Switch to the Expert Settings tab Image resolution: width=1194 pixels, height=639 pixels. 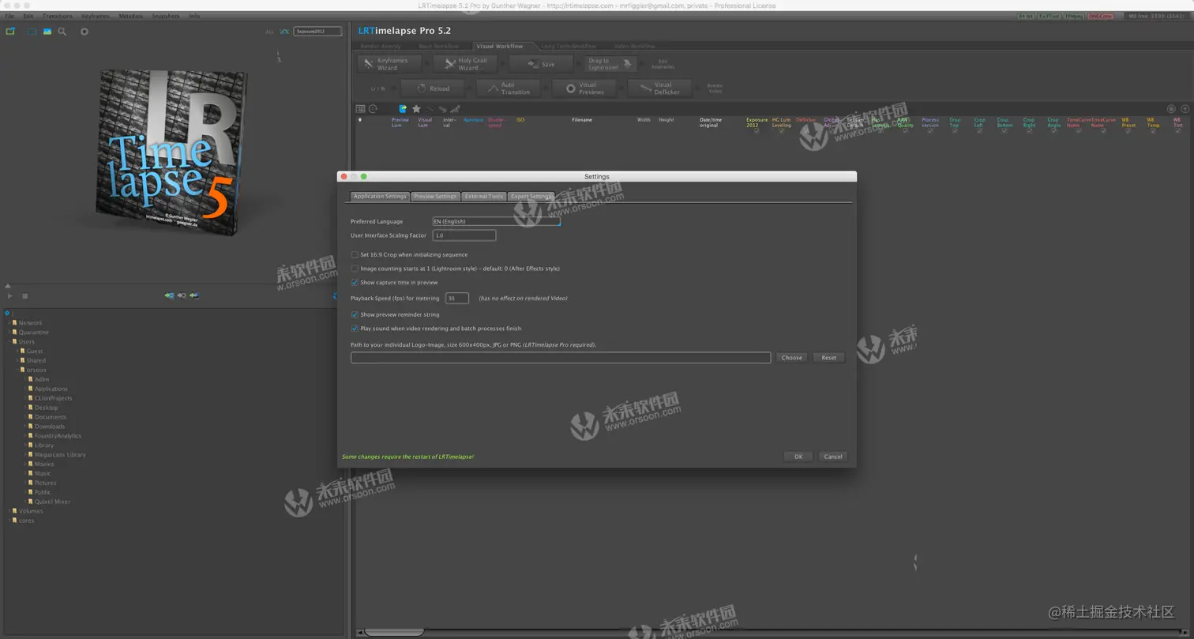(x=531, y=196)
